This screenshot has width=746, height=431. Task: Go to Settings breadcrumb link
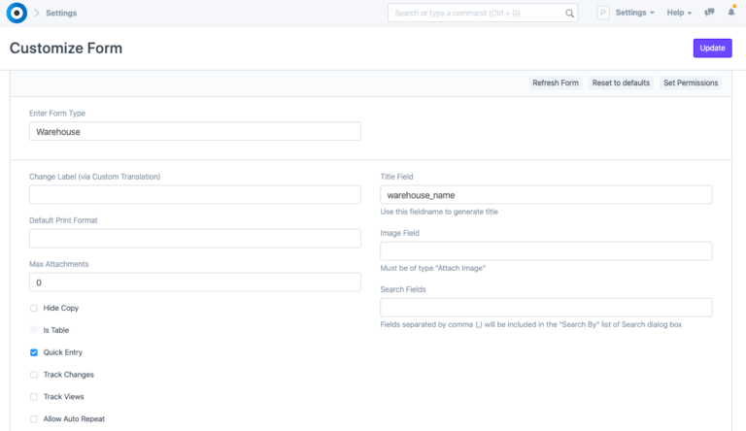click(x=61, y=14)
